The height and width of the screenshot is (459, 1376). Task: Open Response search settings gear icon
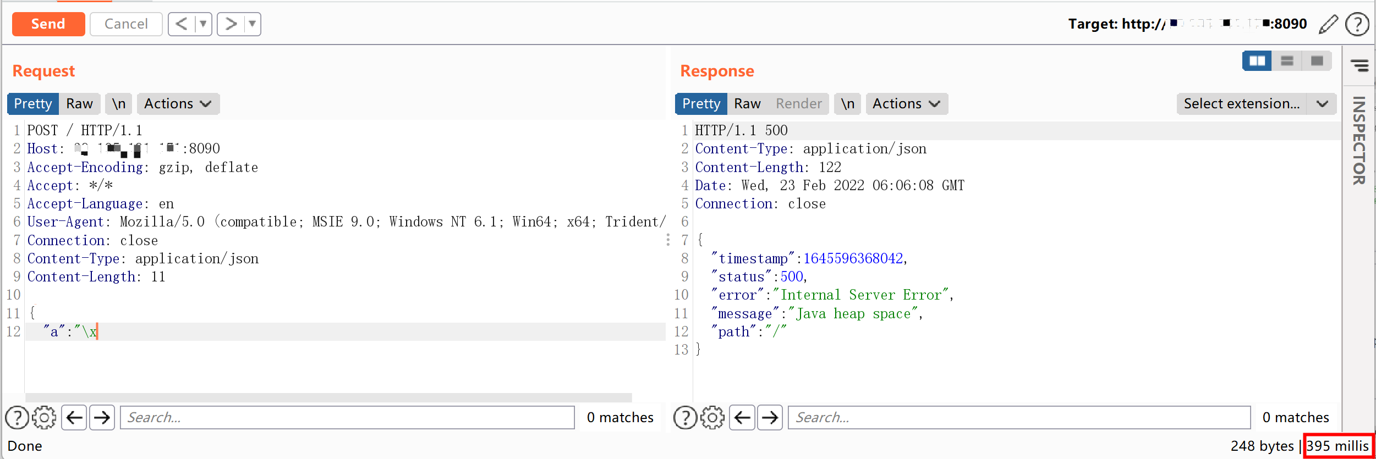pyautogui.click(x=712, y=418)
